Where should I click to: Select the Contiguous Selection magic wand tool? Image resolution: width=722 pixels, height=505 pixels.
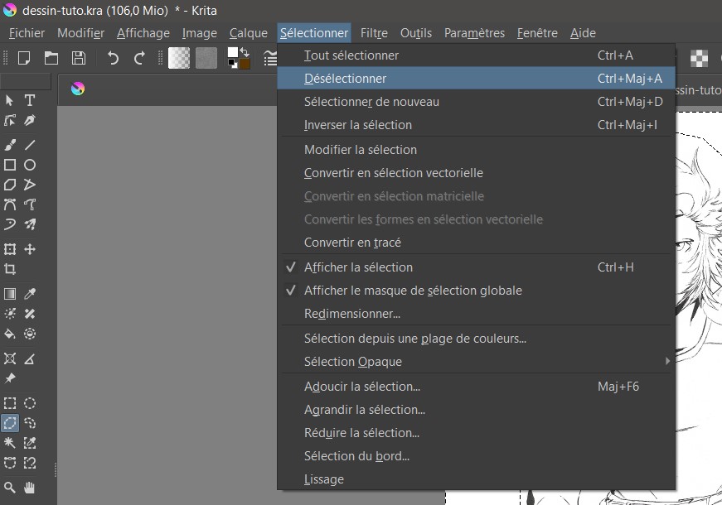pos(10,443)
